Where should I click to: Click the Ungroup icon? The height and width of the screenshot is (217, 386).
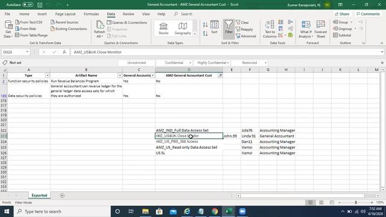point(343,29)
